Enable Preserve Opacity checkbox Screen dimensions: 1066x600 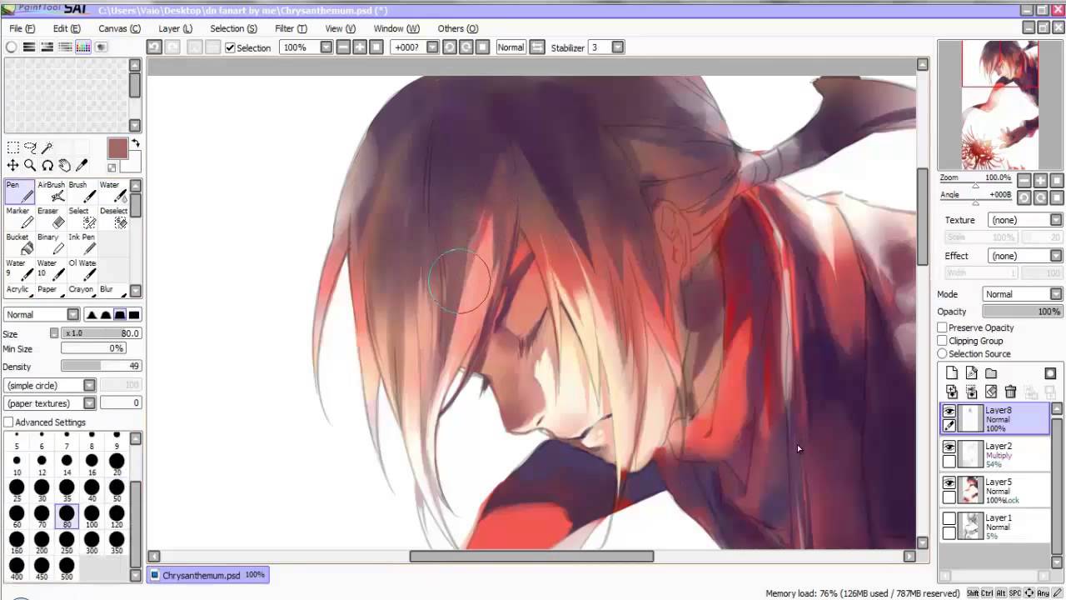[942, 327]
